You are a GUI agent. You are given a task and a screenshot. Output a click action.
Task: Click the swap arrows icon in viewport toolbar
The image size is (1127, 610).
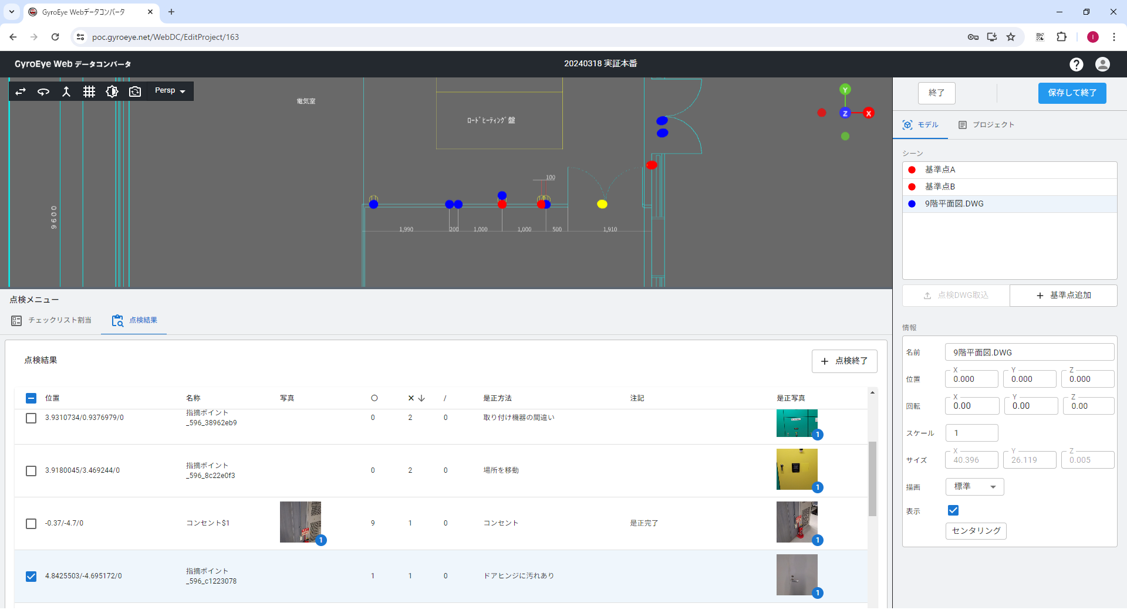(x=21, y=91)
